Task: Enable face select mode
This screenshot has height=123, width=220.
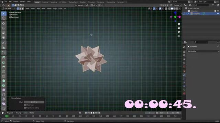Action: click(23, 9)
